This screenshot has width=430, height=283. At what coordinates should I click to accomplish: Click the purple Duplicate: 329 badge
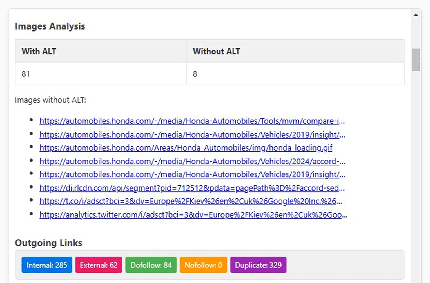coord(258,265)
